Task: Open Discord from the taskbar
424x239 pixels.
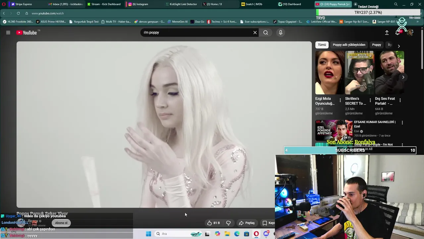Action: tap(266, 234)
